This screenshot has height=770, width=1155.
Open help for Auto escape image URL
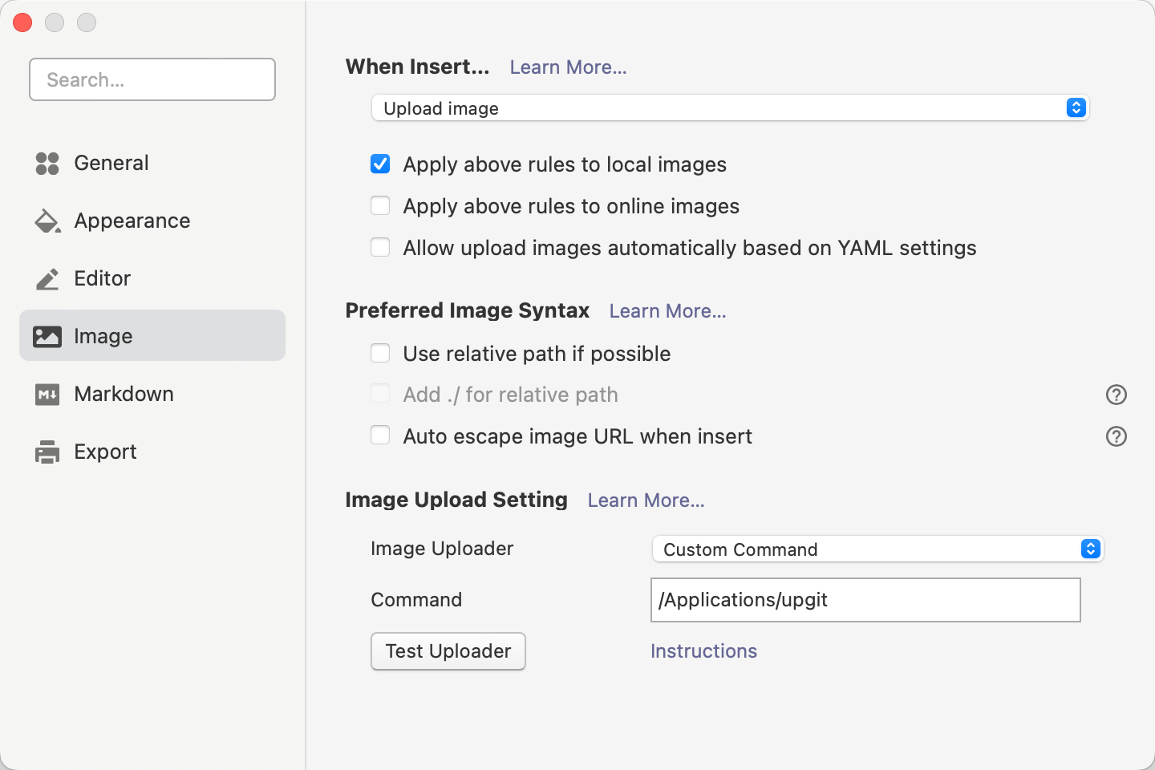click(x=1116, y=436)
